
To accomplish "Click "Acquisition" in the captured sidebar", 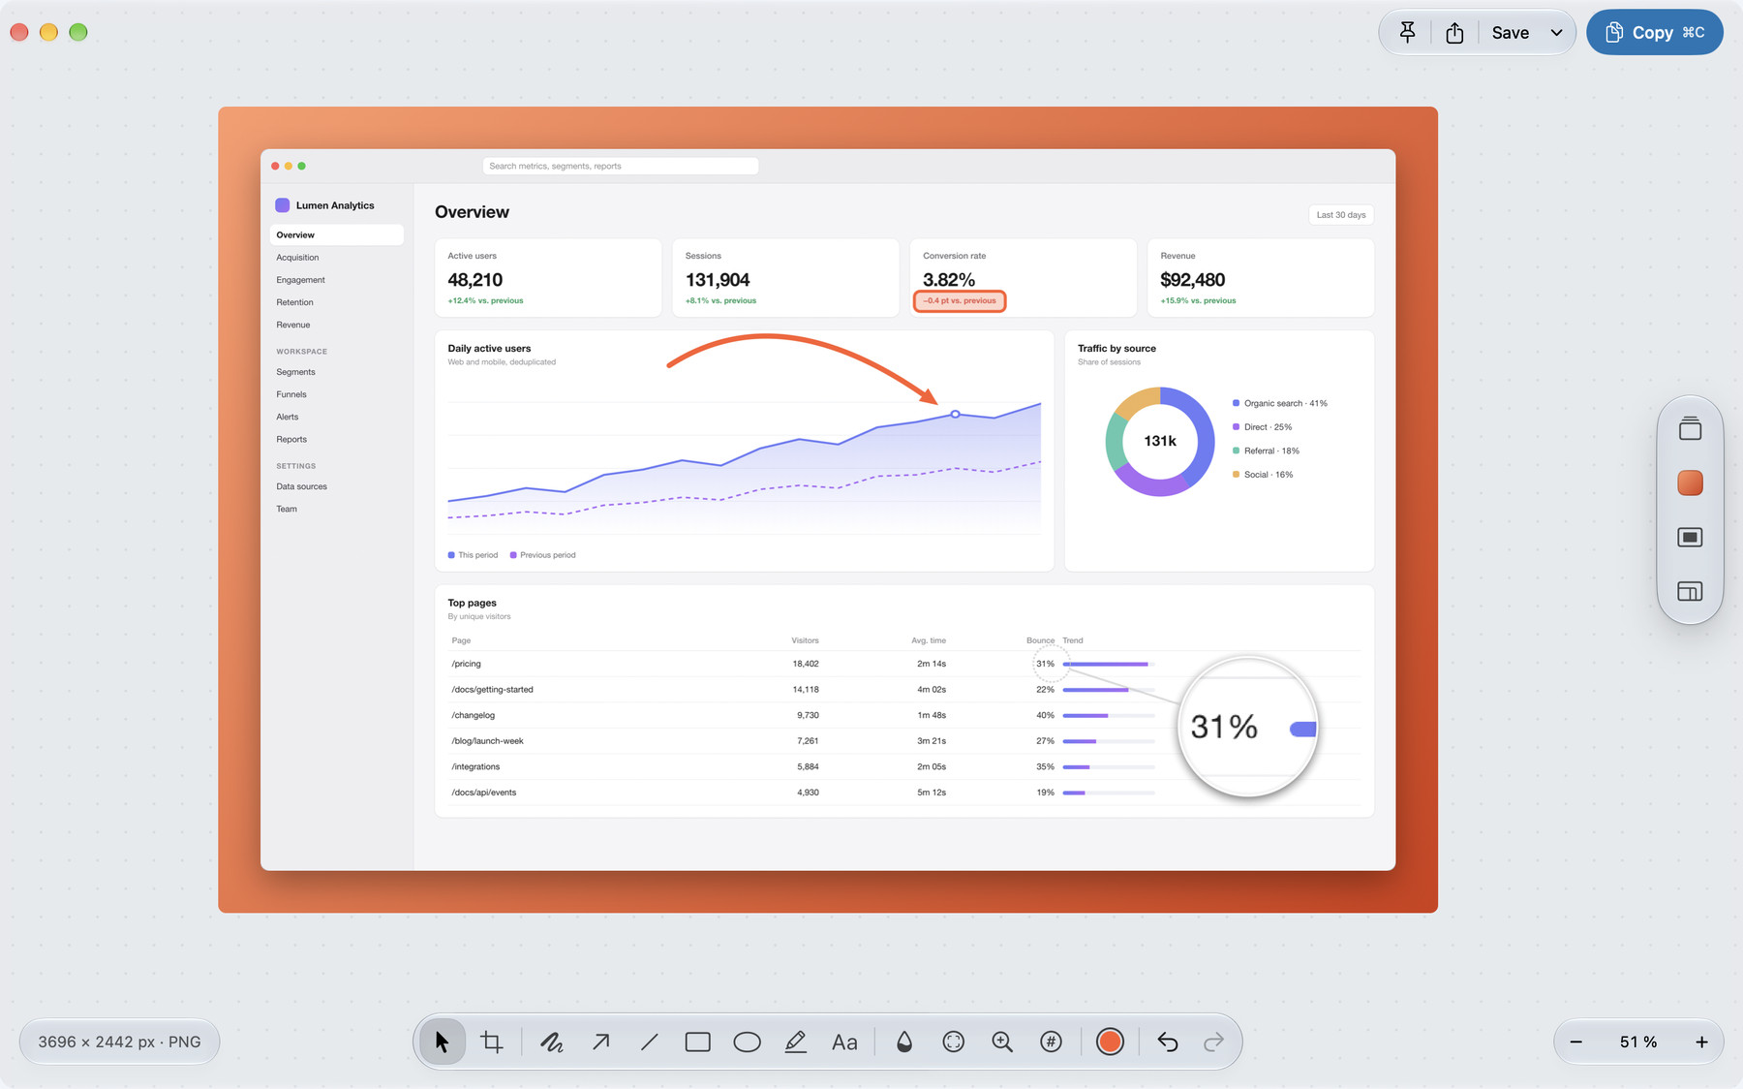I will 297,258.
